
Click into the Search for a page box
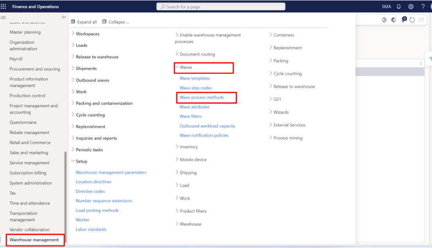click(x=221, y=7)
